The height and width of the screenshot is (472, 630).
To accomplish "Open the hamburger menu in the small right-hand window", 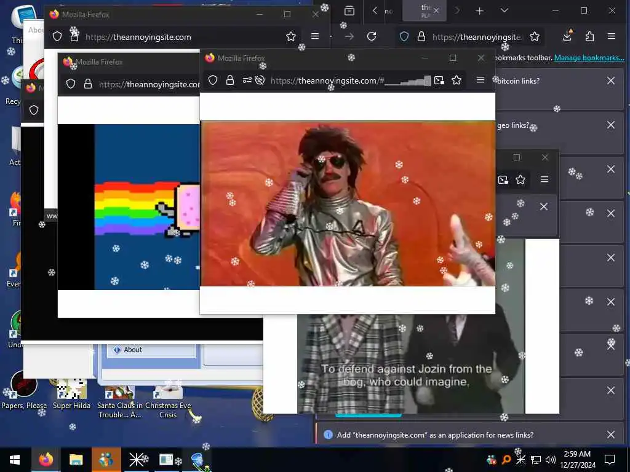I will 544,179.
